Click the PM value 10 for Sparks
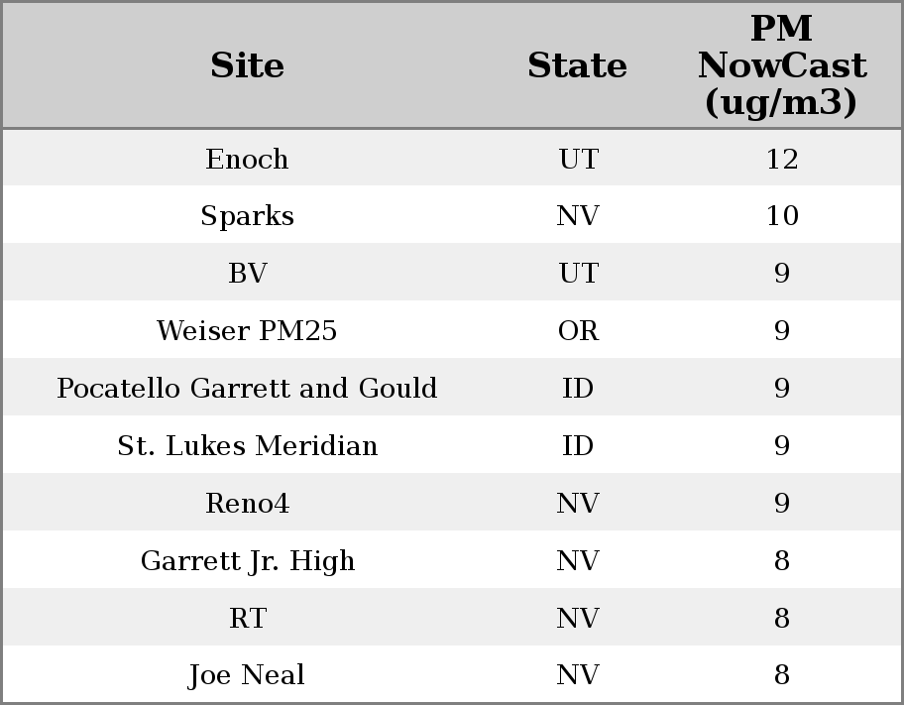The width and height of the screenshot is (904, 705). 781,216
